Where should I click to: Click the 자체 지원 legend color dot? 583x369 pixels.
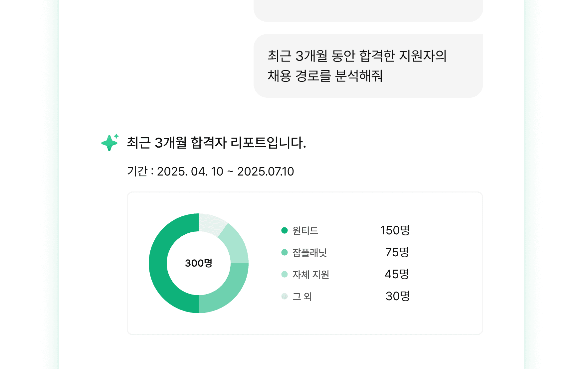[285, 274]
